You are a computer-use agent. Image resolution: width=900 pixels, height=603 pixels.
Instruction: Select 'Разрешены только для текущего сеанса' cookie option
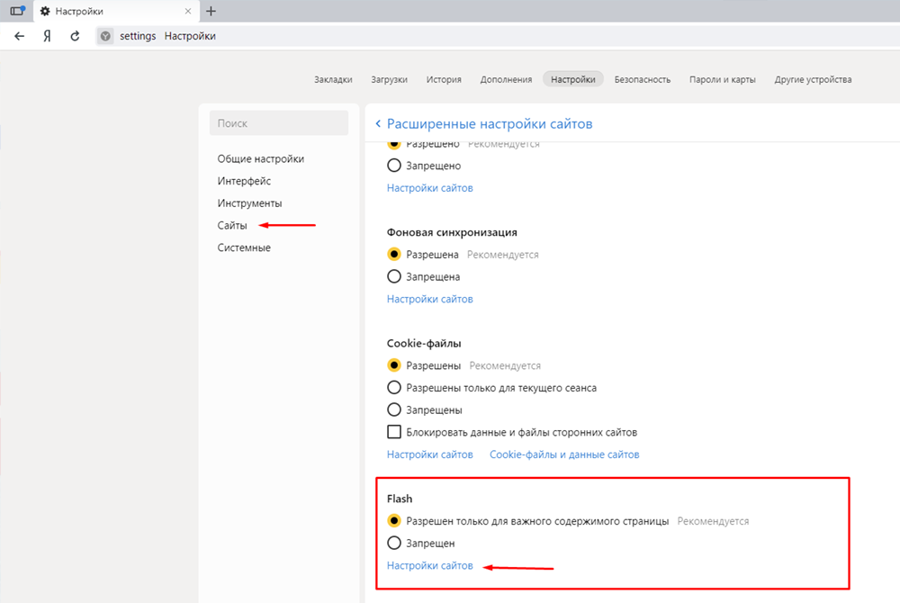click(x=393, y=388)
